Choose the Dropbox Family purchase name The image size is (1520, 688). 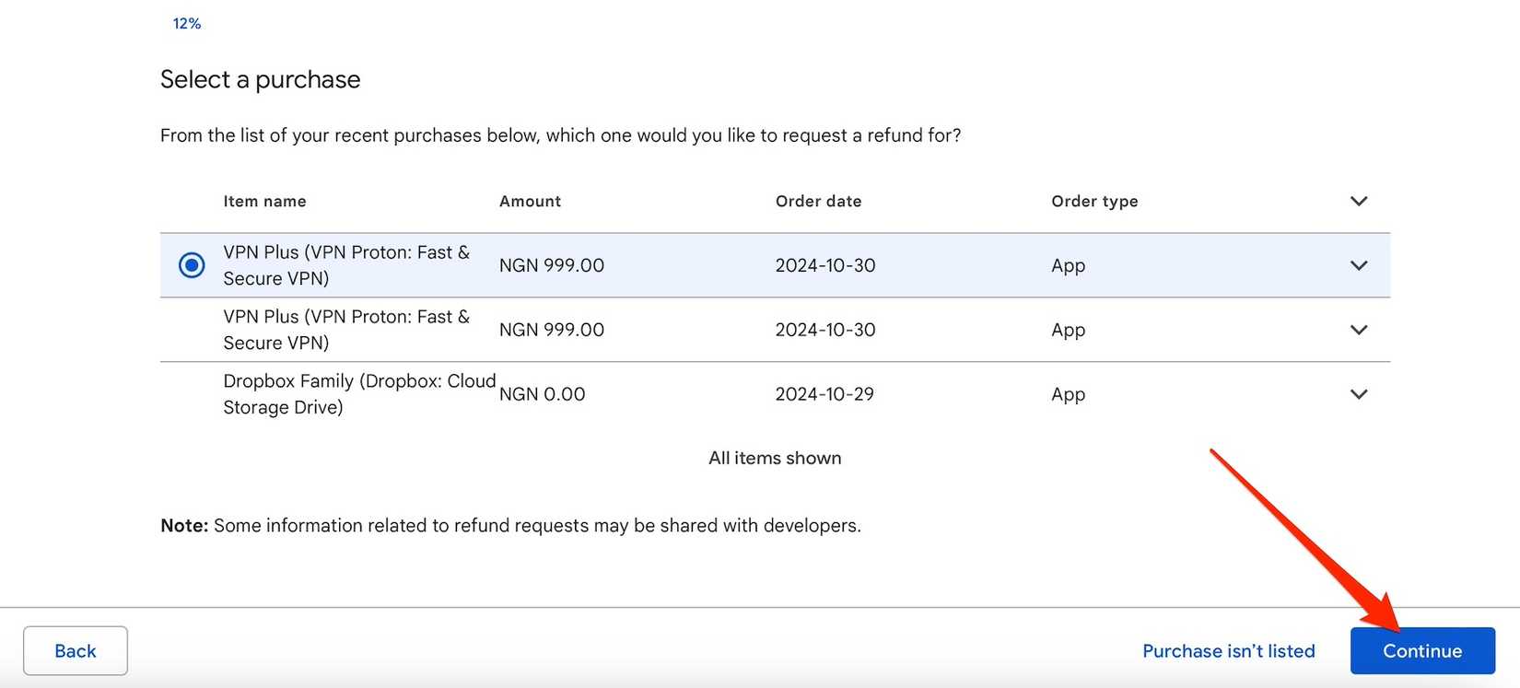tap(358, 394)
